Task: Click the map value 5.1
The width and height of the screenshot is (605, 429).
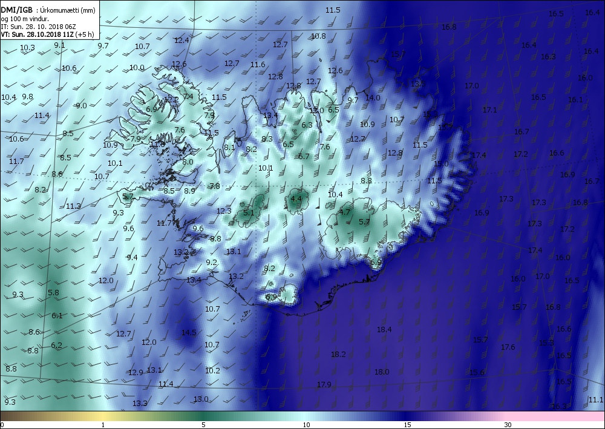Action: tap(249, 212)
